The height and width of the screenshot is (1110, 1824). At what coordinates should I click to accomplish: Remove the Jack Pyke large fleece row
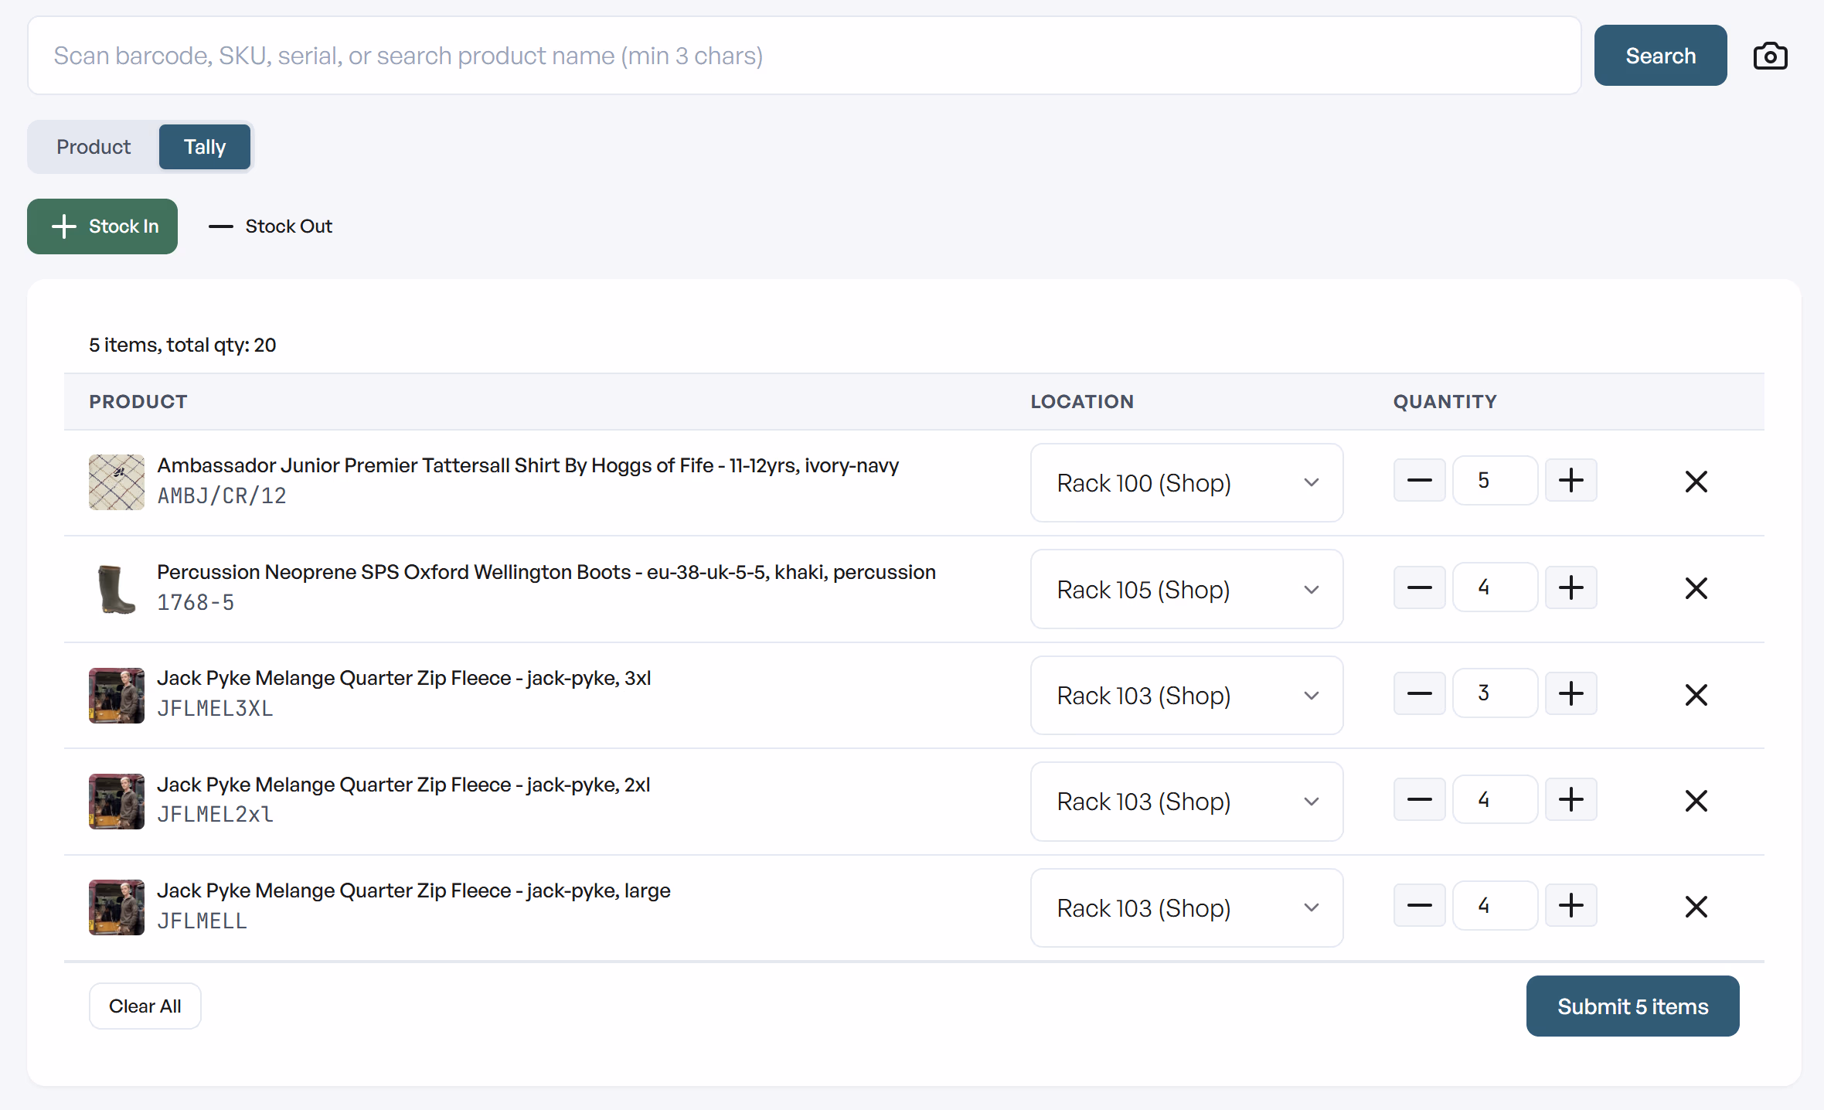tap(1696, 907)
